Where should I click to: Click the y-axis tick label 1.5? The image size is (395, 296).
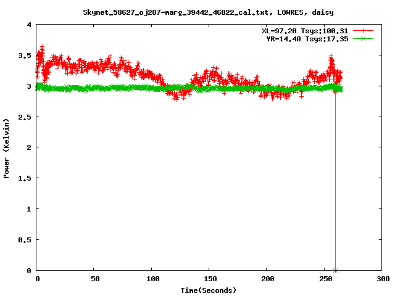[x=25, y=178]
